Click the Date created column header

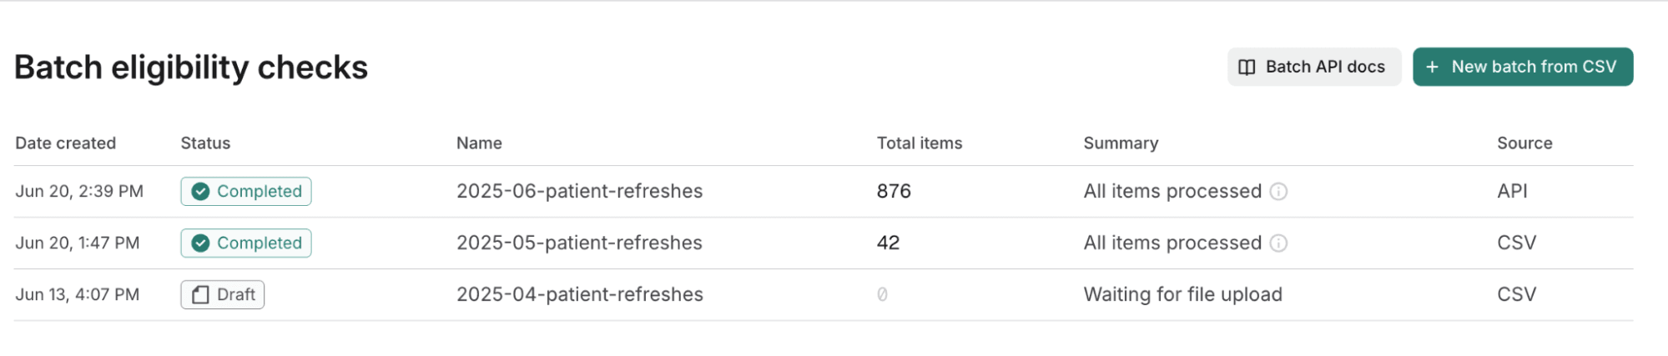65,143
